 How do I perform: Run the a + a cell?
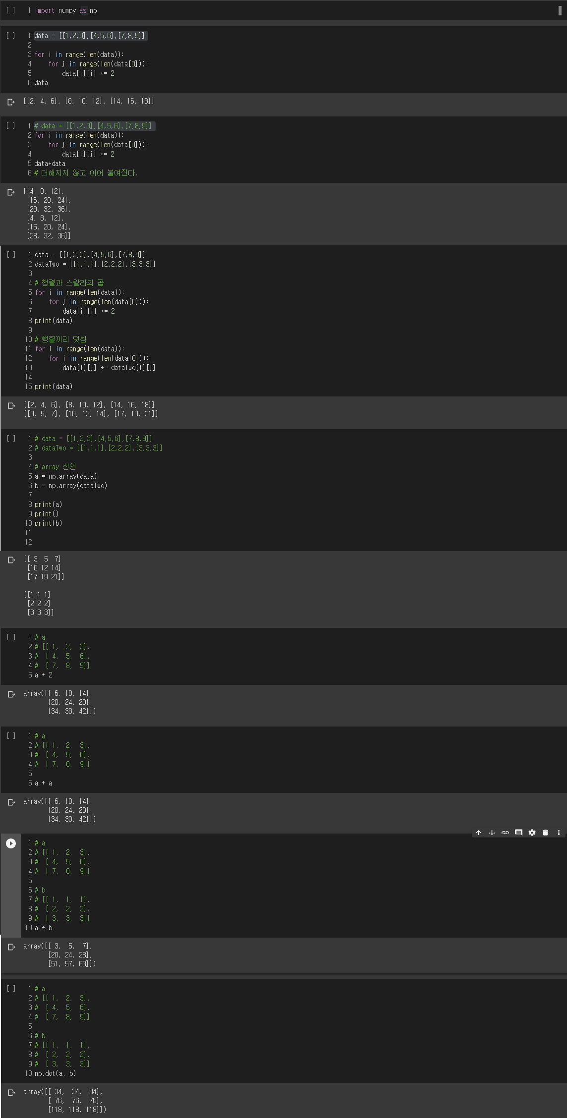[11, 736]
